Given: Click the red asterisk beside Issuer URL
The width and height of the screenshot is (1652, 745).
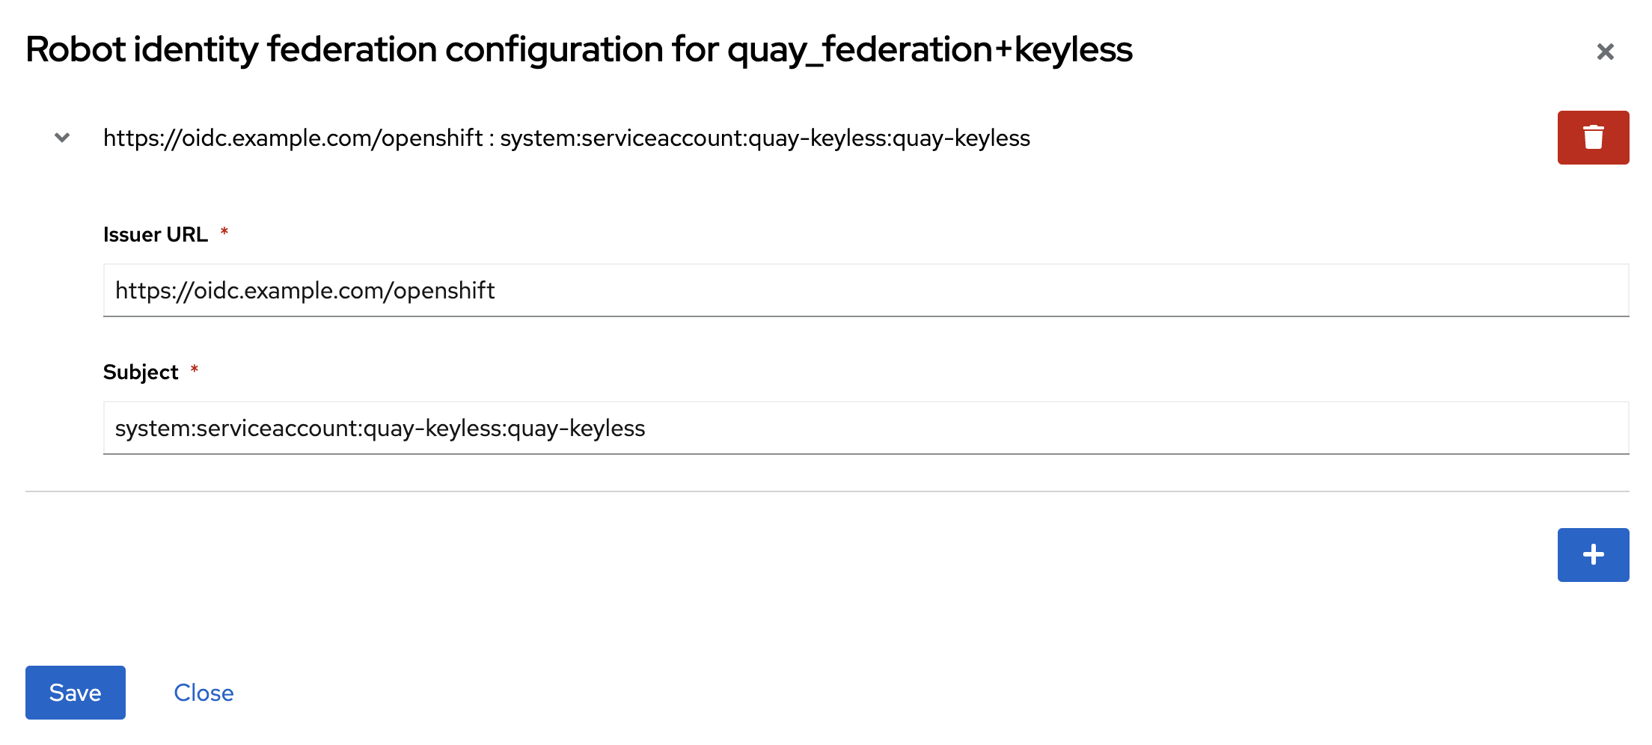Looking at the screenshot, I should coord(224,233).
